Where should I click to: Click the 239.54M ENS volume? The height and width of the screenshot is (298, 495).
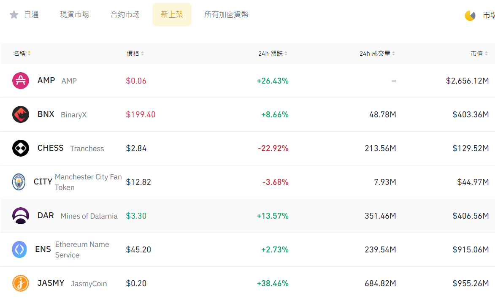380,250
